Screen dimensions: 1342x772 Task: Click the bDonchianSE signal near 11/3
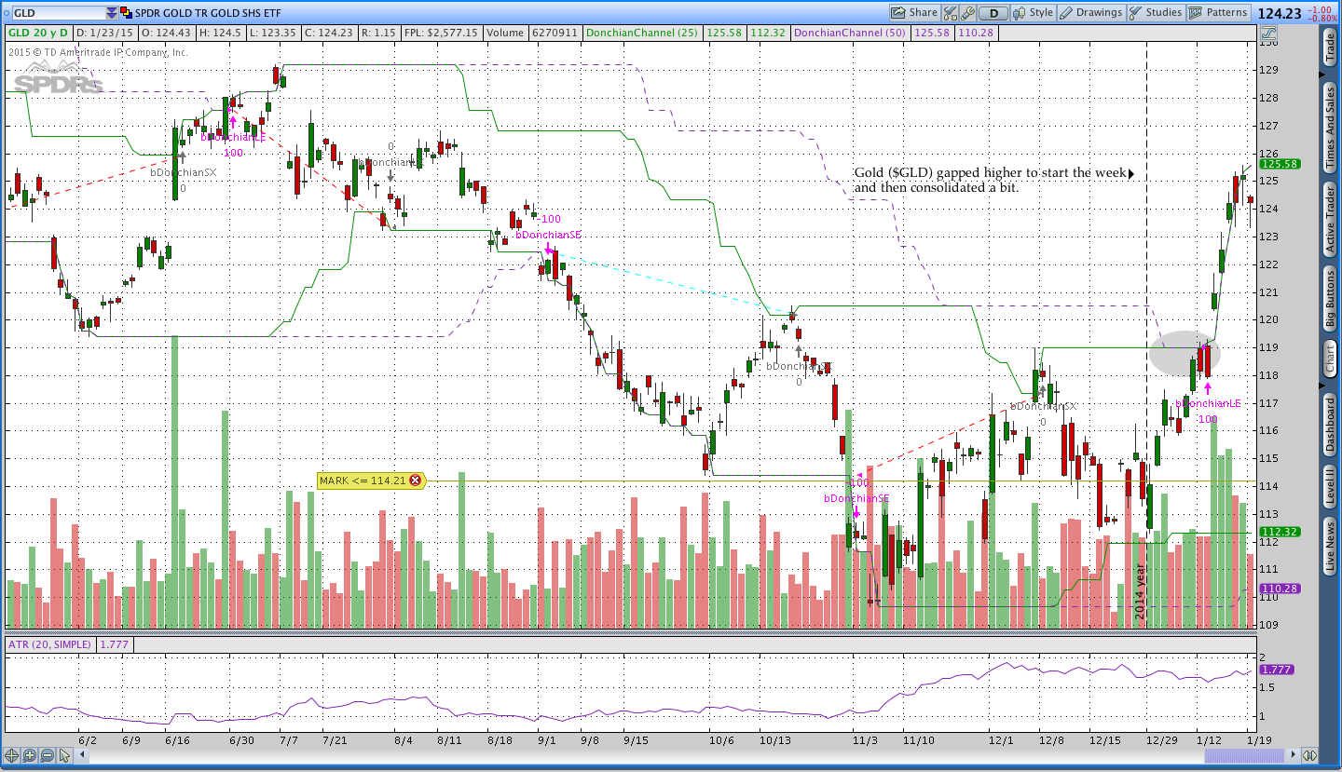[856, 499]
